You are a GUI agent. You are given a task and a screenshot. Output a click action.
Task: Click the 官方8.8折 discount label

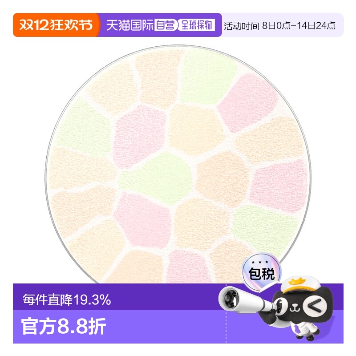click(x=64, y=327)
